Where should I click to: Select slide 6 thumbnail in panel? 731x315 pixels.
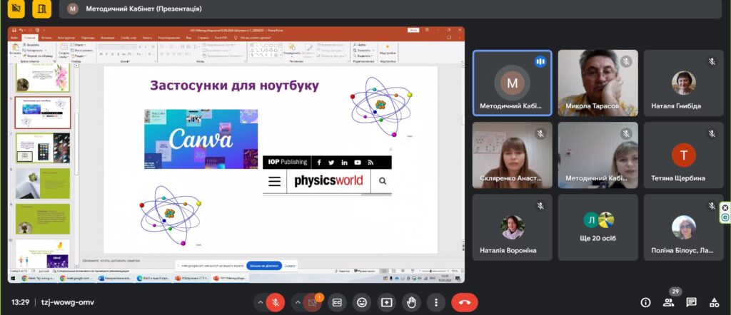(x=42, y=113)
